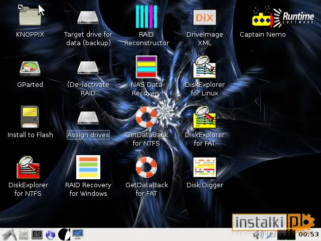
Task: Launch terminal from the taskbar
Action: coord(37,234)
